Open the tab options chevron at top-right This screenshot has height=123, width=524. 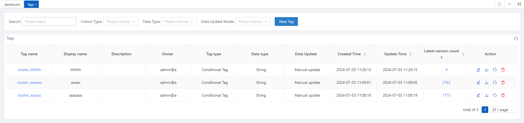pyautogui.click(x=510, y=4)
